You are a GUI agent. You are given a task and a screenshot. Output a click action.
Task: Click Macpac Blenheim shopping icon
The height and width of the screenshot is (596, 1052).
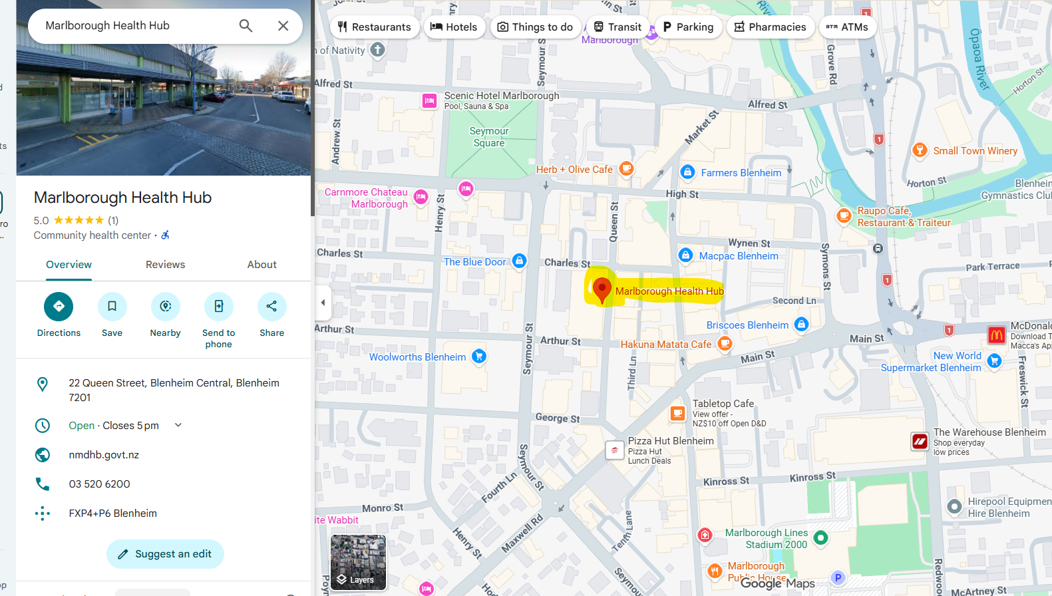[685, 255]
